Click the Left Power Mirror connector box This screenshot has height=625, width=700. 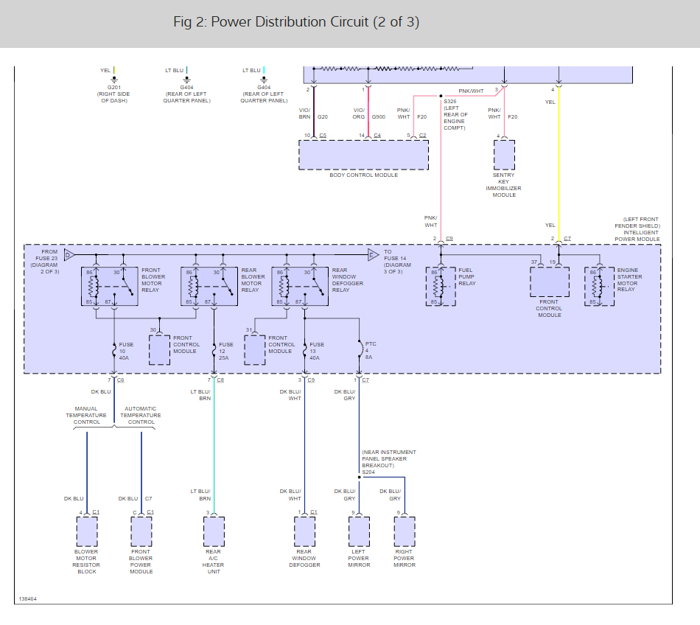(x=360, y=531)
